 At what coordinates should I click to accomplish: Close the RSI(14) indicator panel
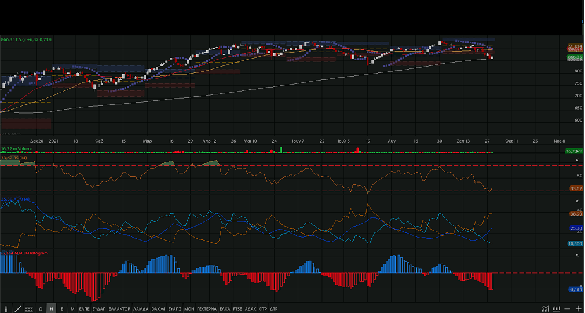click(x=577, y=159)
